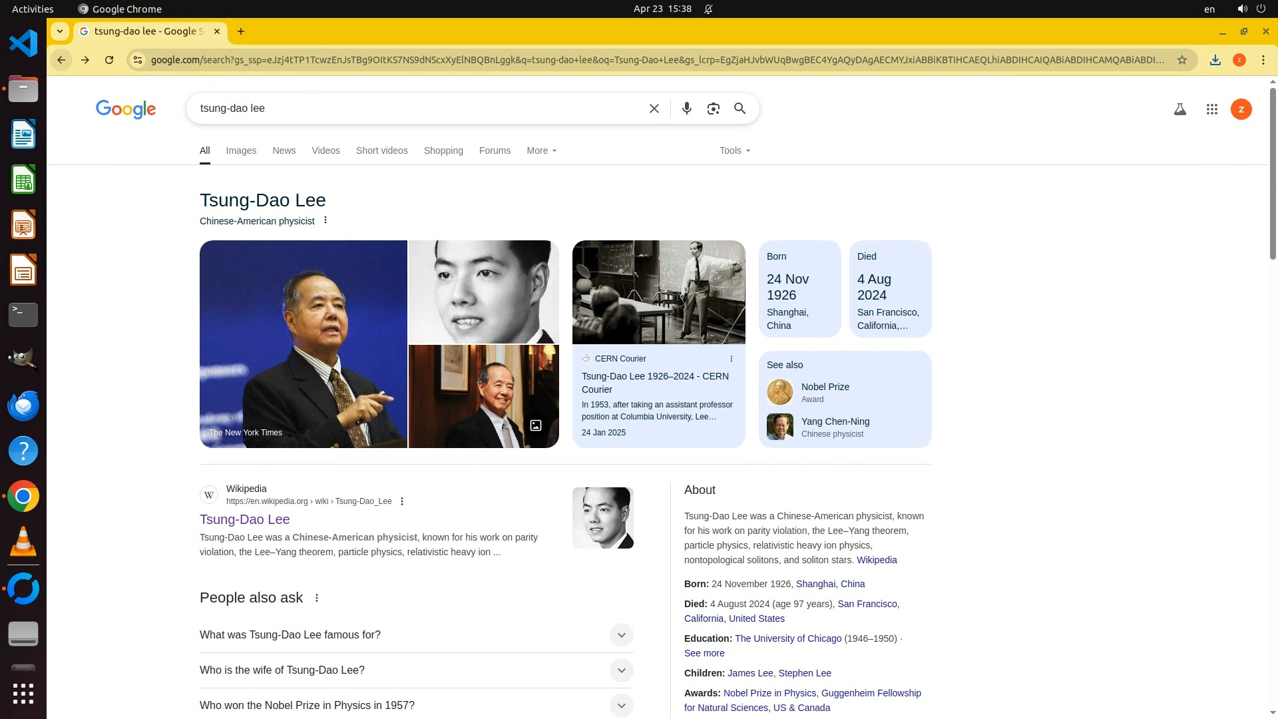Switch to the Images tab
The width and height of the screenshot is (1278, 719).
point(240,150)
